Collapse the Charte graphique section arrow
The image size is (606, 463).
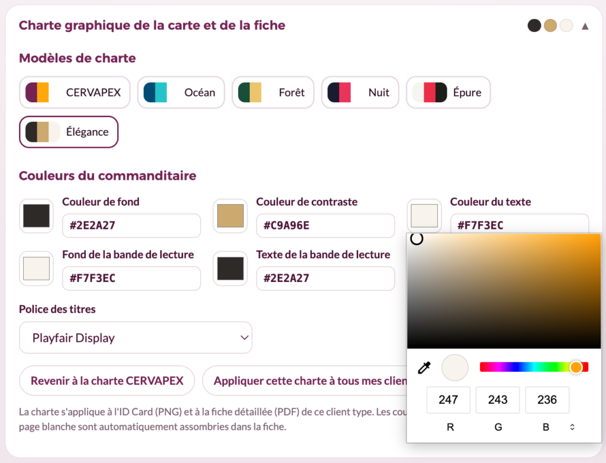click(x=585, y=26)
